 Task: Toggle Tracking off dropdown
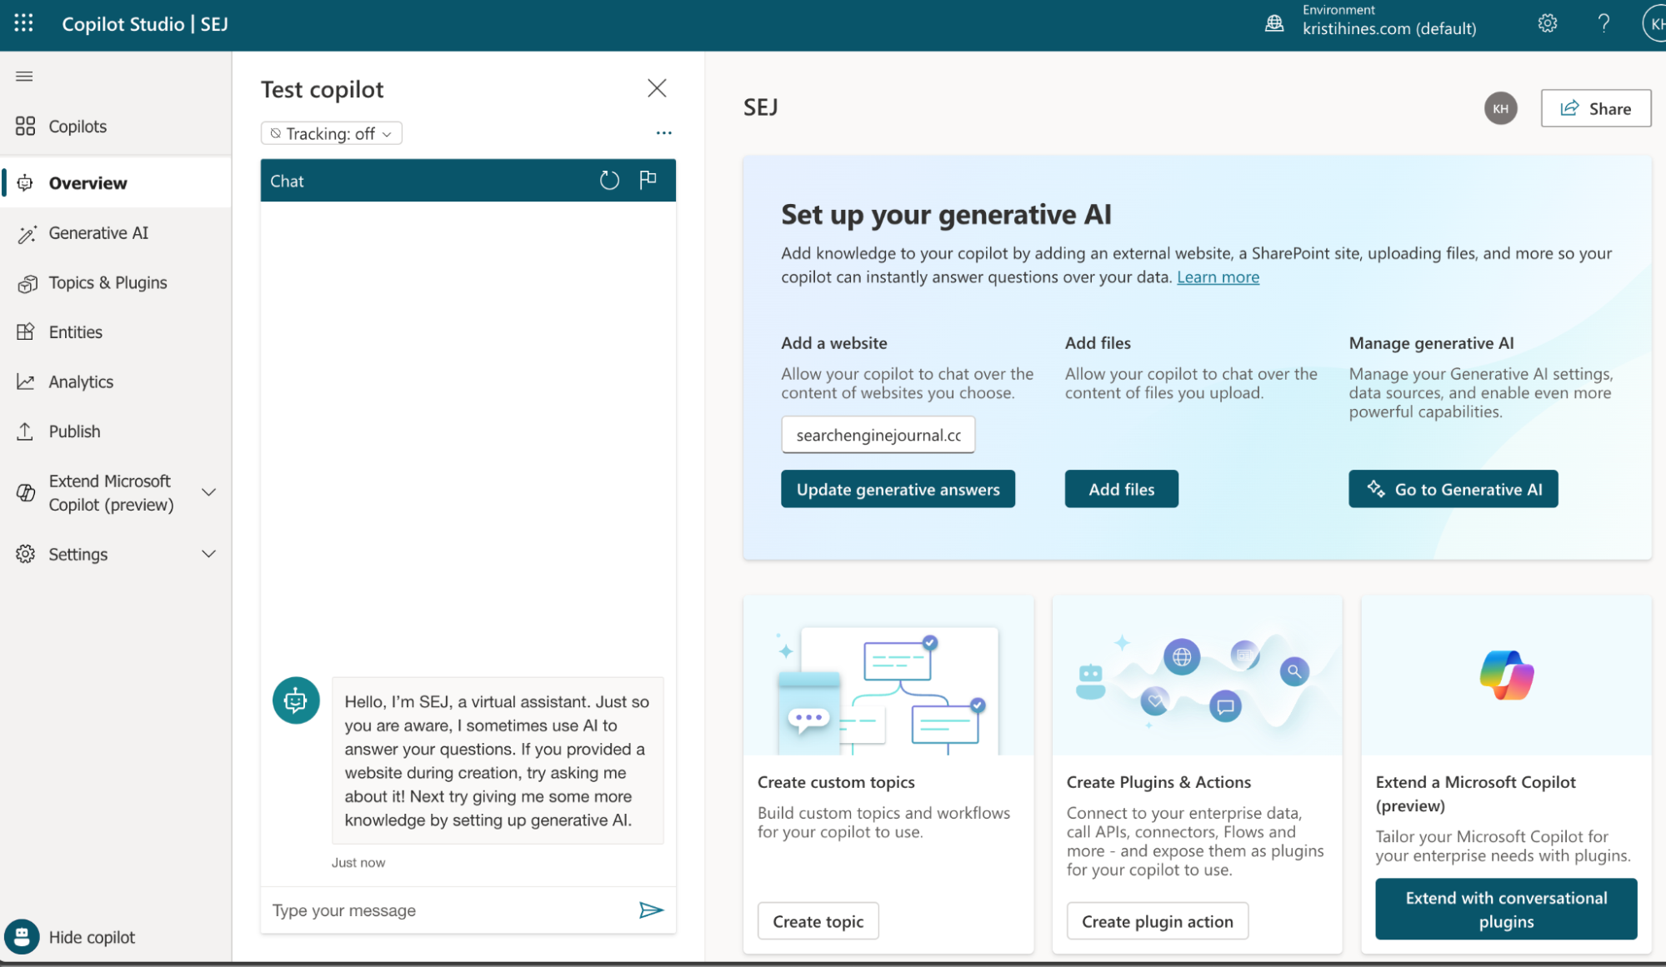(329, 132)
